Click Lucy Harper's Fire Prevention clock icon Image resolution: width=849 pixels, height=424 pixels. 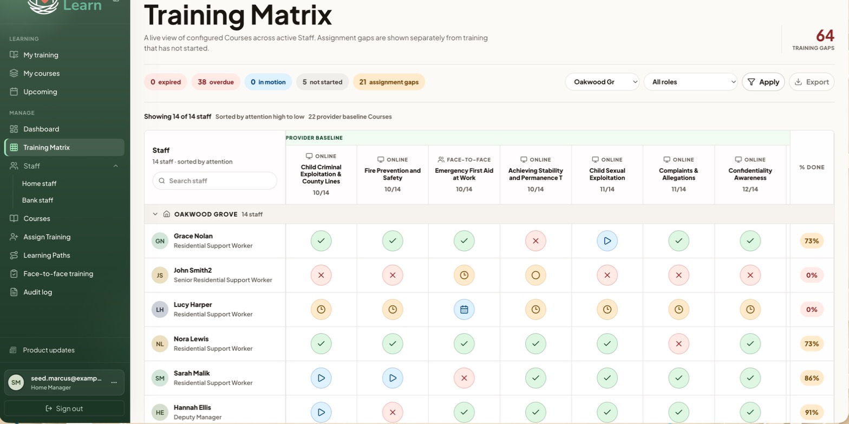pos(393,309)
